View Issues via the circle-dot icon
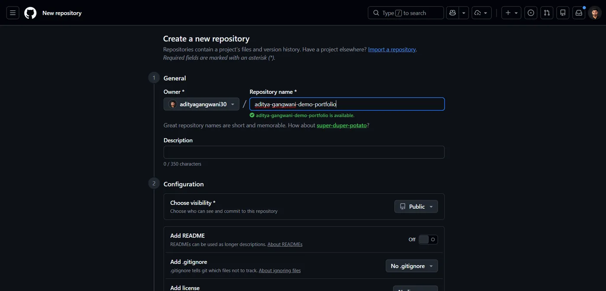 click(531, 13)
